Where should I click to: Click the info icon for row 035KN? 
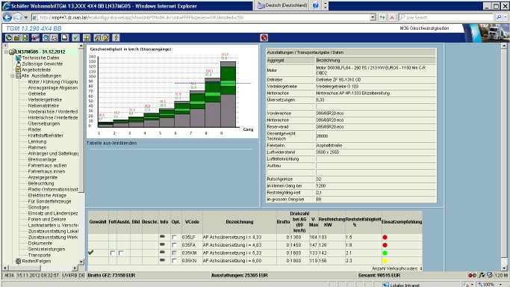point(162,260)
